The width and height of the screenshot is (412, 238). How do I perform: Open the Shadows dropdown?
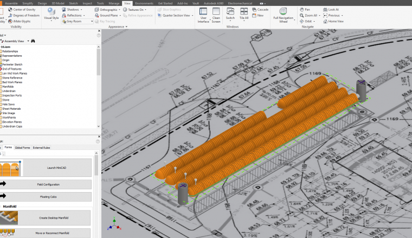[x=82, y=10]
